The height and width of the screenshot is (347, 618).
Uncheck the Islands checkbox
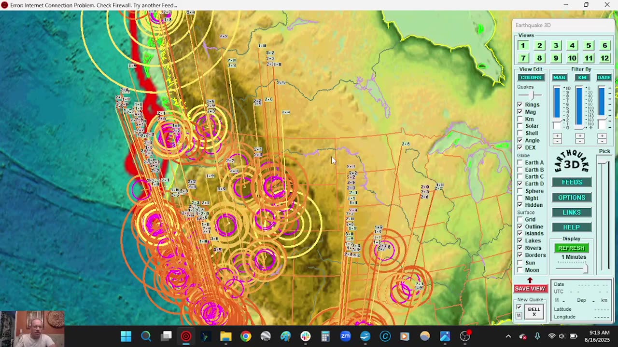tap(520, 233)
